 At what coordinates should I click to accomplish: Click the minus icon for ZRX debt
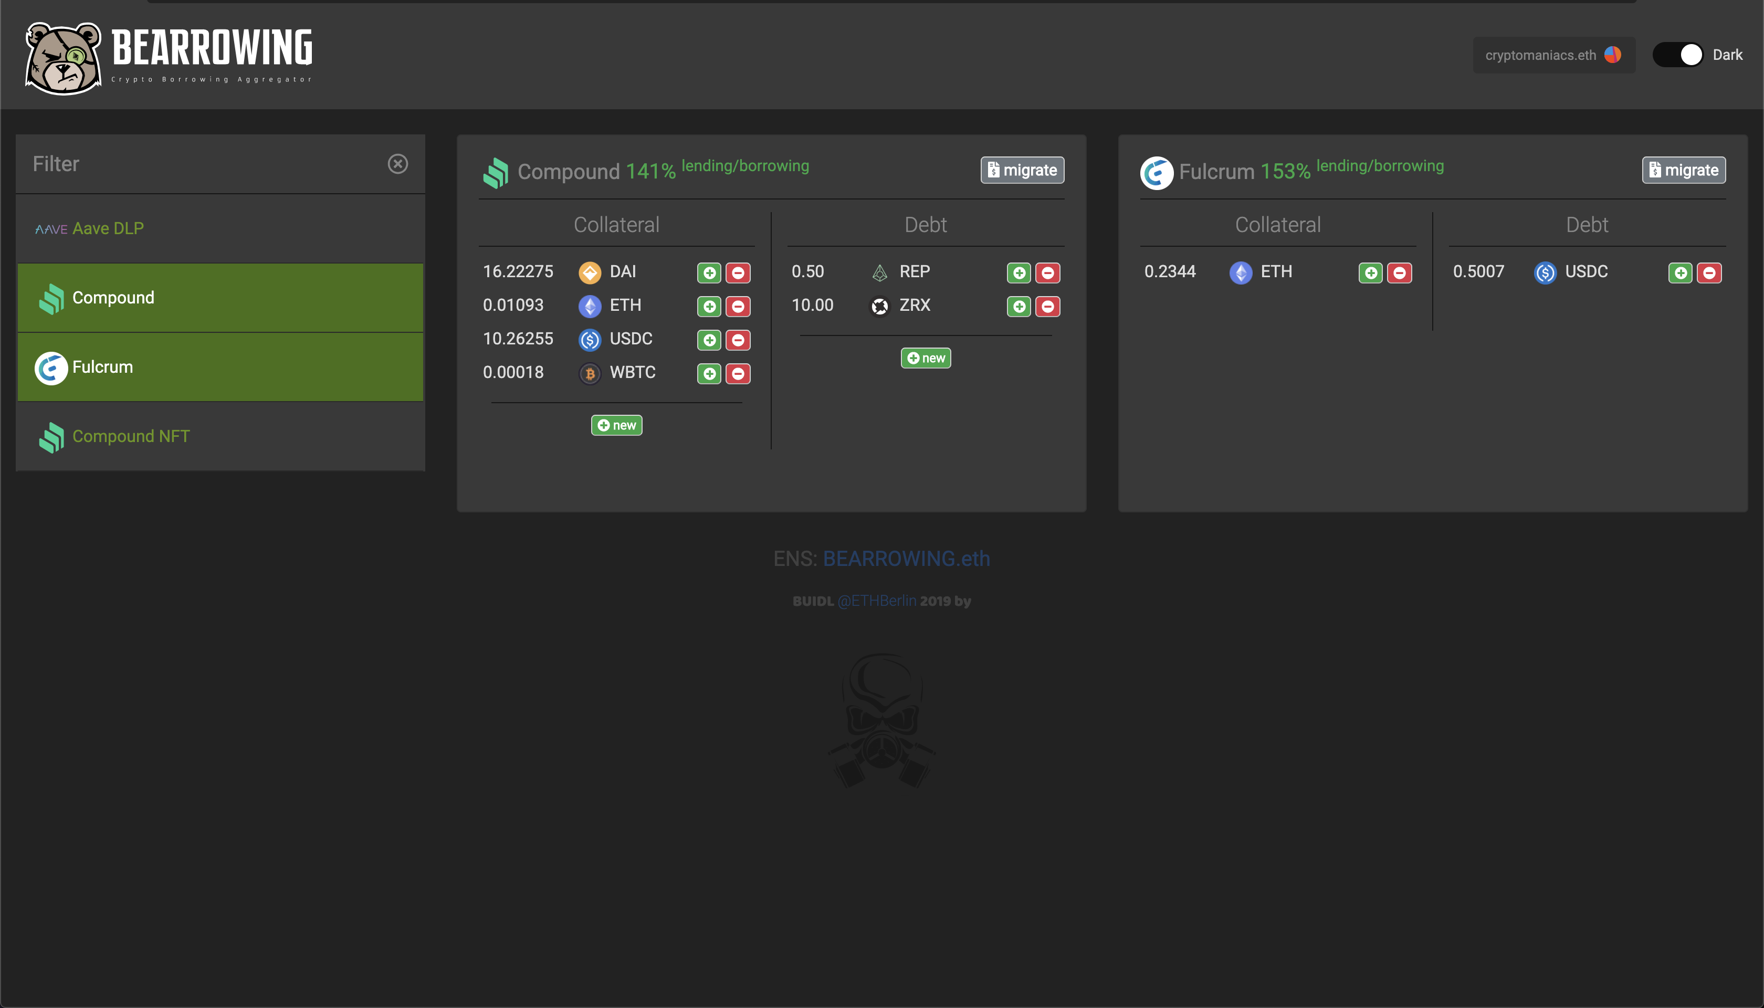1047,307
